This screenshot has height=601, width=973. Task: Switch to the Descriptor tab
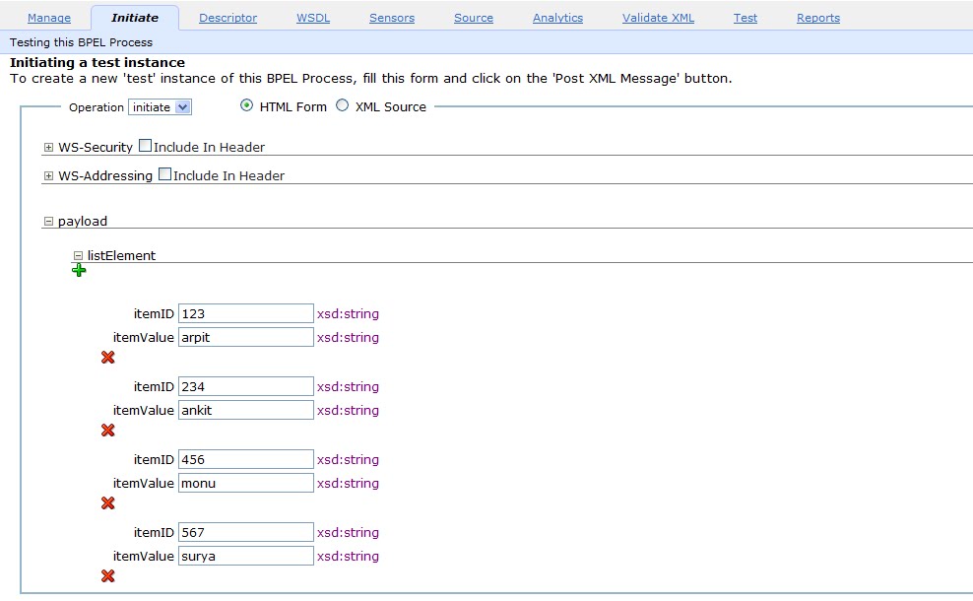(x=227, y=18)
